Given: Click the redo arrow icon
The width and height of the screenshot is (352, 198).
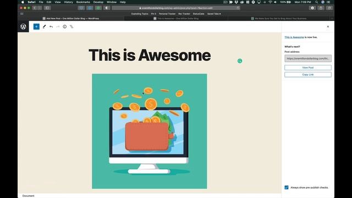Looking at the screenshot, I should [x=58, y=27].
